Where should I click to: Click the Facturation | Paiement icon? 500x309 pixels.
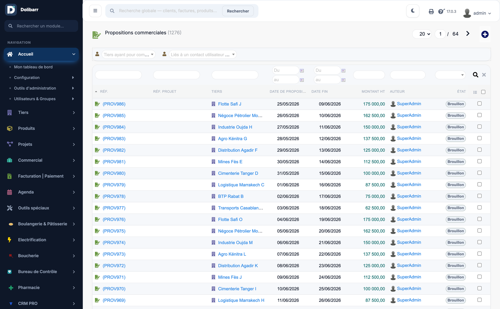pos(10,176)
